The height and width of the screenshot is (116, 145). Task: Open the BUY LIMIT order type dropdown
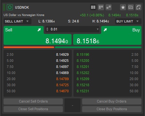[128, 21]
